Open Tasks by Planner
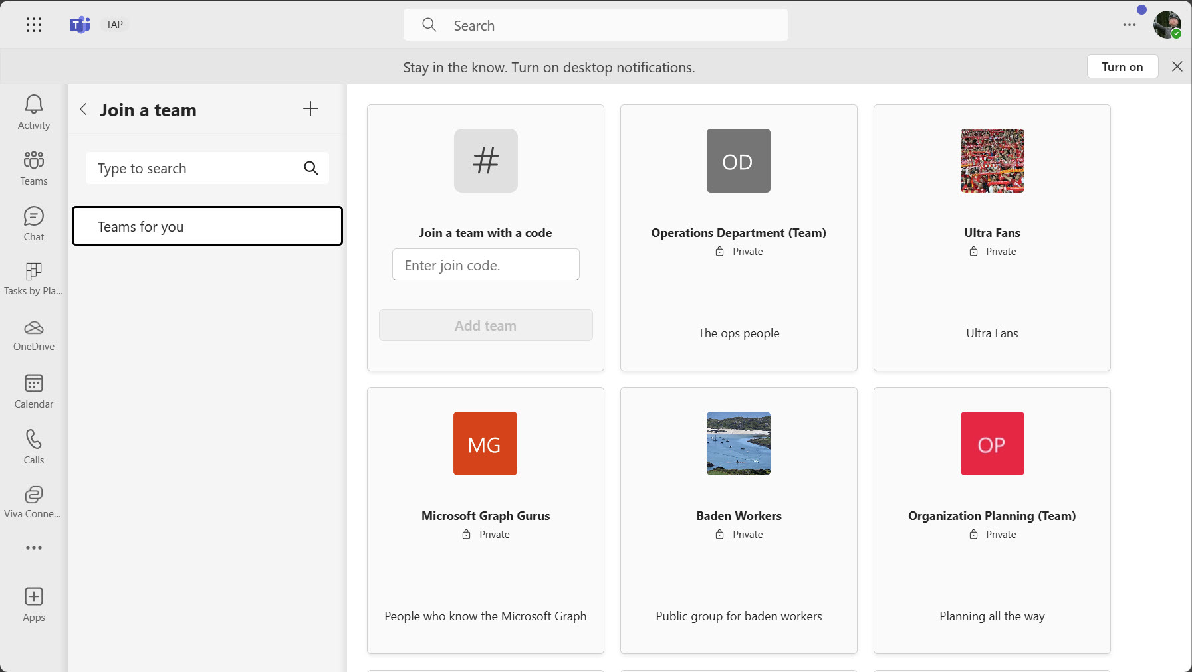1192x672 pixels. pos(33,279)
